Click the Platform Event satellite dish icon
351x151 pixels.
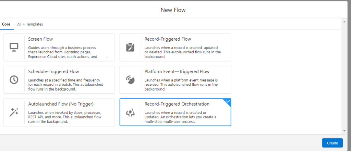coord(130,80)
